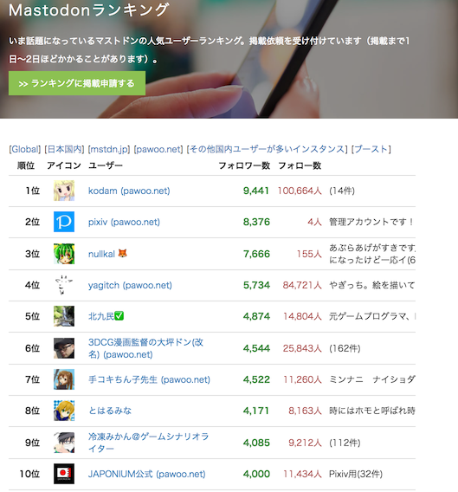458x492 pixels.
Task: Click kodam's blonde anime avatar icon
Action: (x=64, y=191)
